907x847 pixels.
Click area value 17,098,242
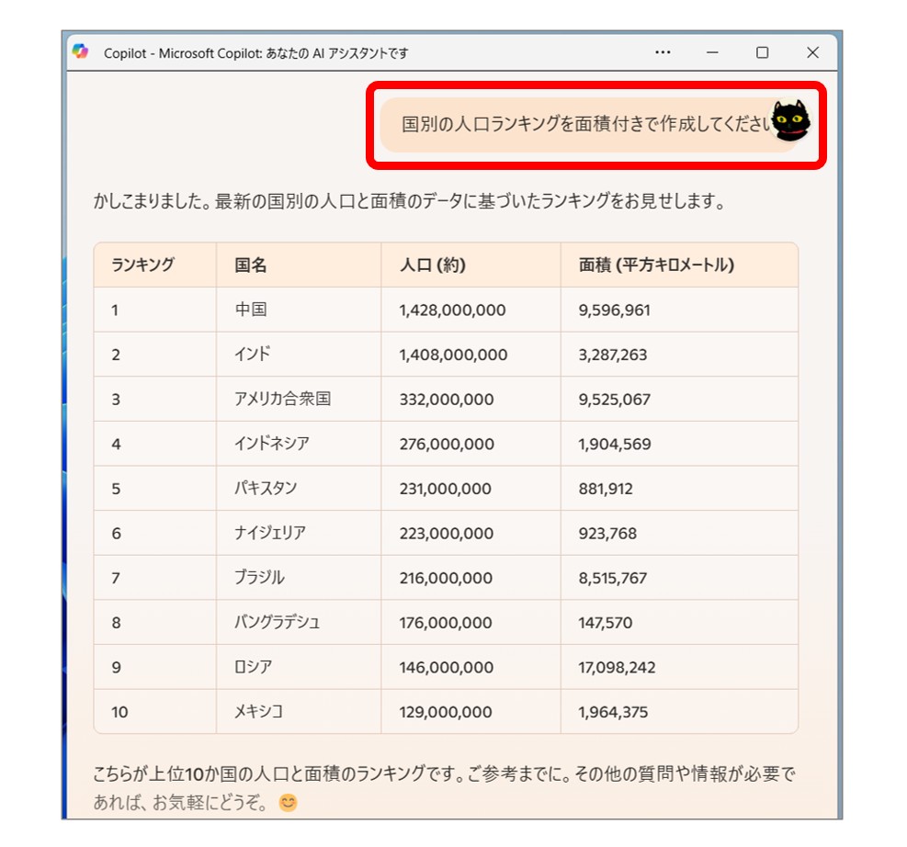click(617, 667)
